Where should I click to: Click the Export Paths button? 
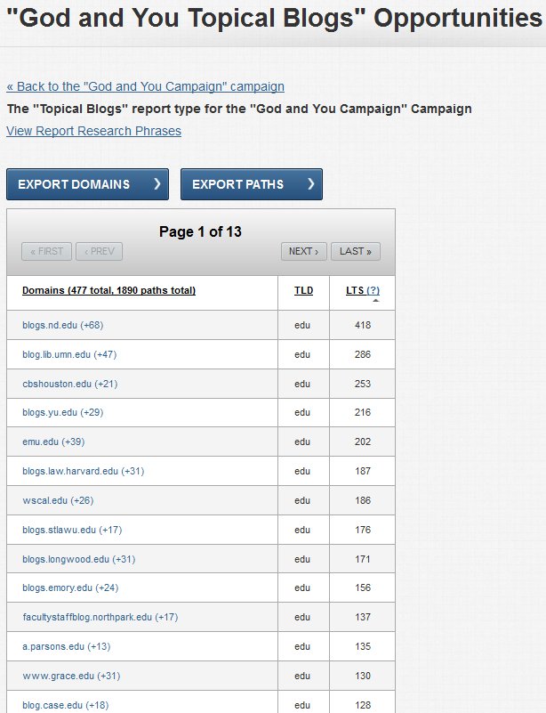tap(252, 184)
